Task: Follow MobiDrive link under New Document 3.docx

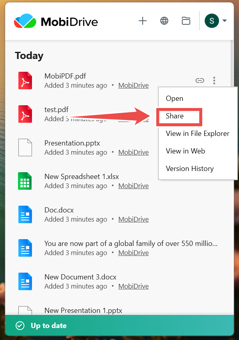Action: (x=133, y=286)
